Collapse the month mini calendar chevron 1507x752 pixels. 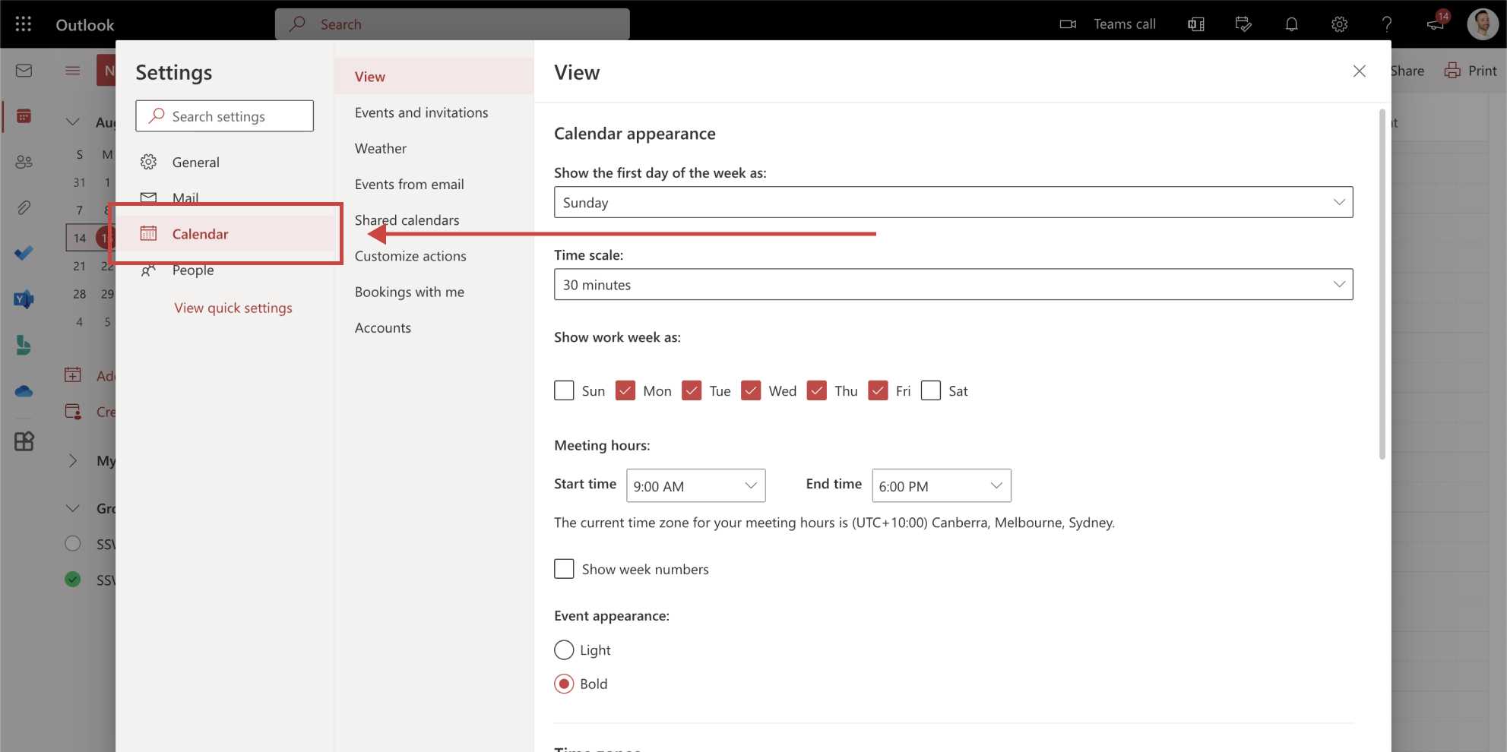click(73, 122)
